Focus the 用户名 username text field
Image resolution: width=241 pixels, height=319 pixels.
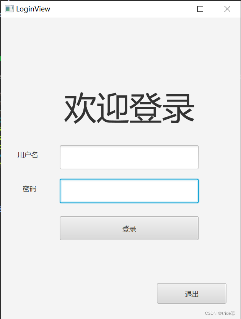tap(129, 157)
